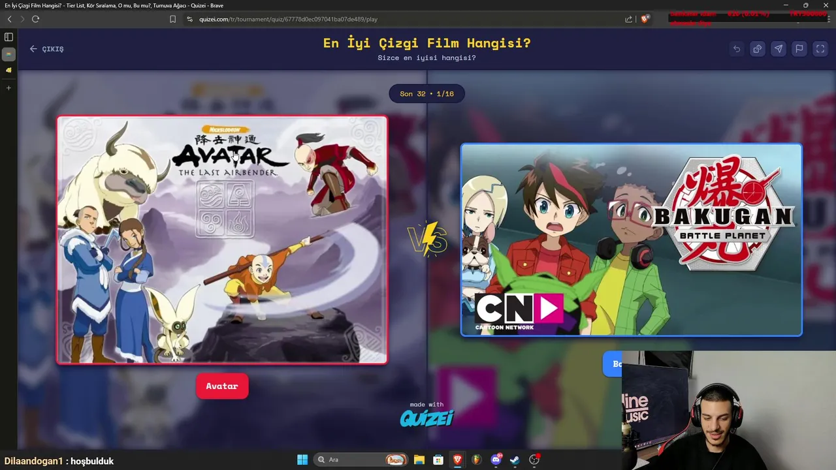The image size is (836, 470).
Task: Open File Explorer from the taskbar
Action: [x=419, y=460]
